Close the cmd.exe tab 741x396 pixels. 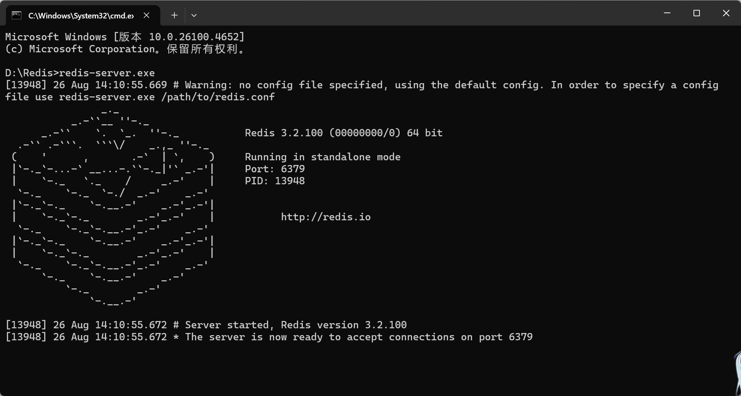point(146,15)
